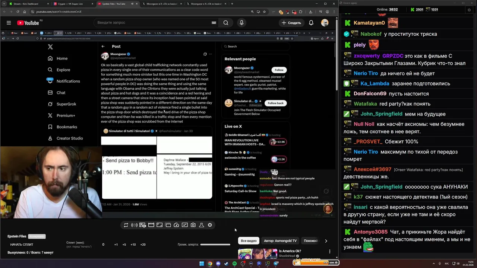Click the Is America Ok? video title
Viewport: 477px width, 268px height.
[290, 251]
